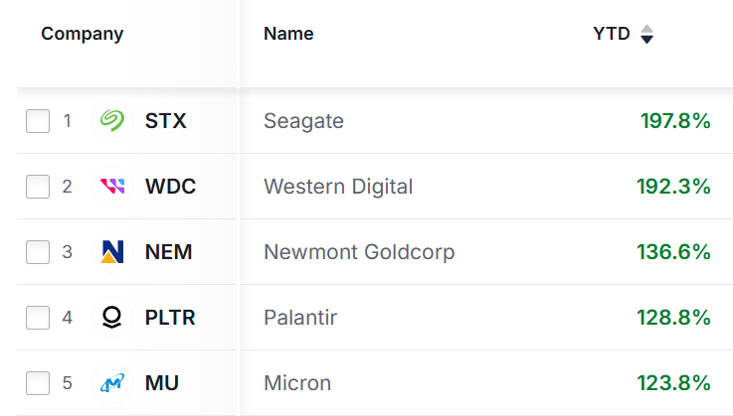Viewport: 733px width, 416px height.
Task: Click the Newmont Goldcorp logo icon
Action: [x=112, y=252]
